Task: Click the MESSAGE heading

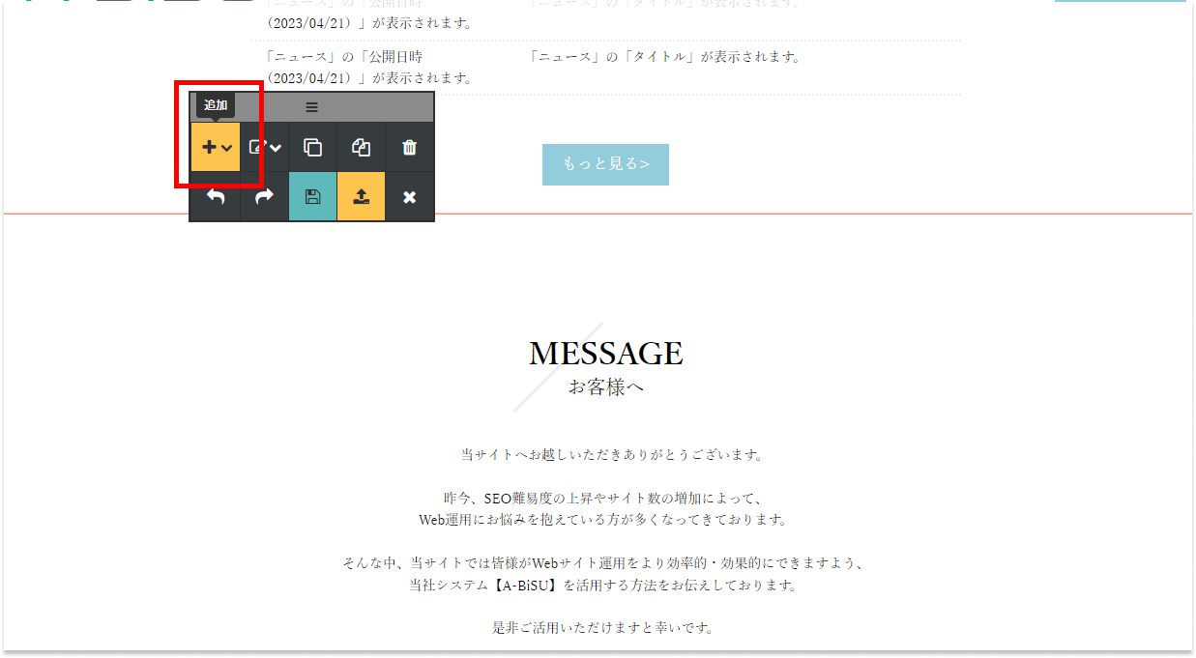Action: (x=606, y=354)
